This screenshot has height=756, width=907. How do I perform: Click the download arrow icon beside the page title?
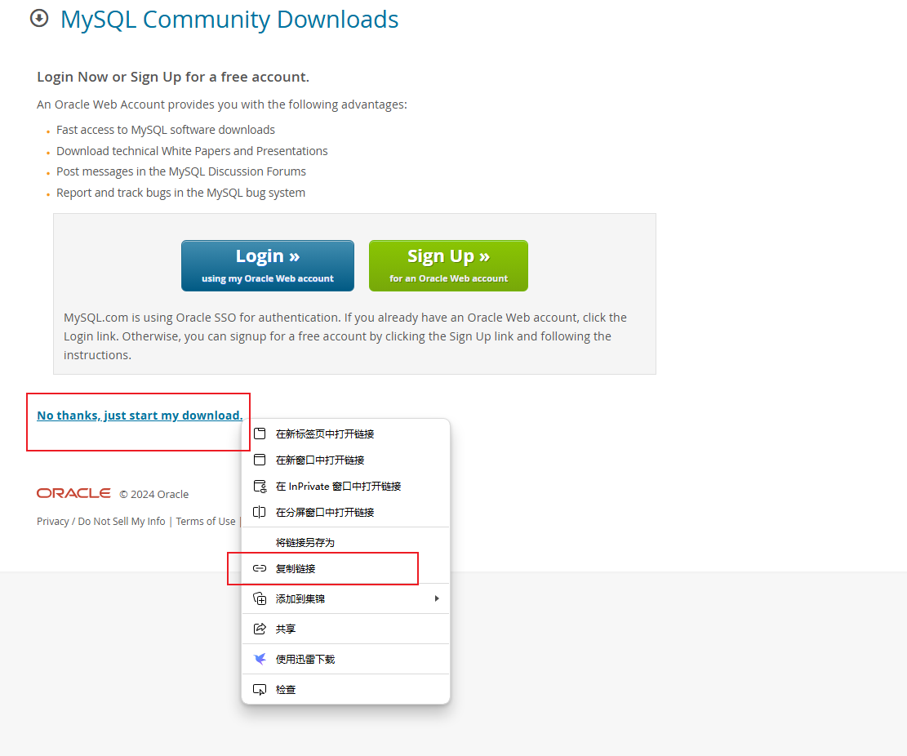(x=39, y=18)
